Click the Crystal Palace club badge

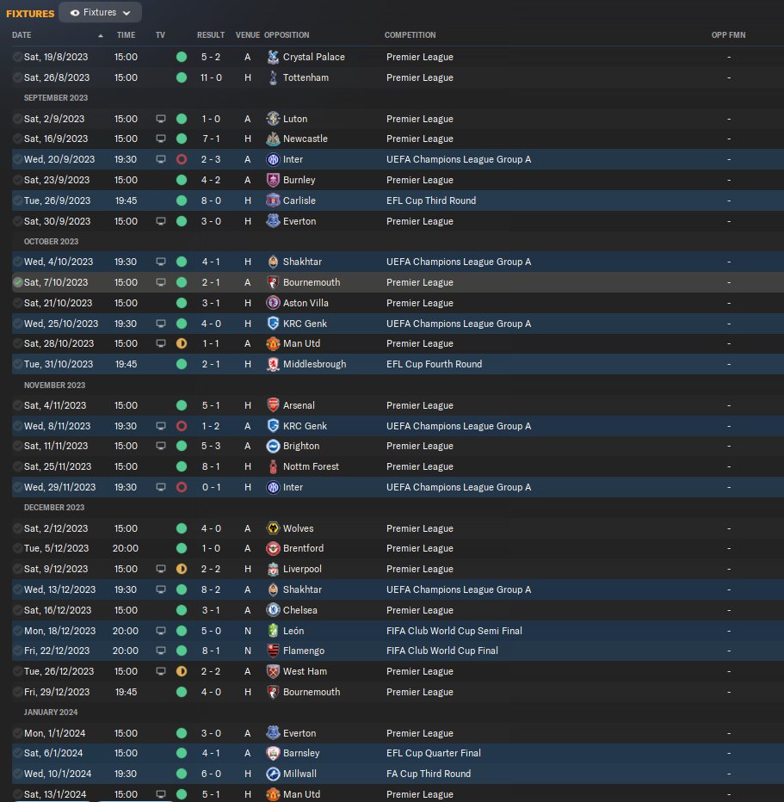tap(273, 57)
